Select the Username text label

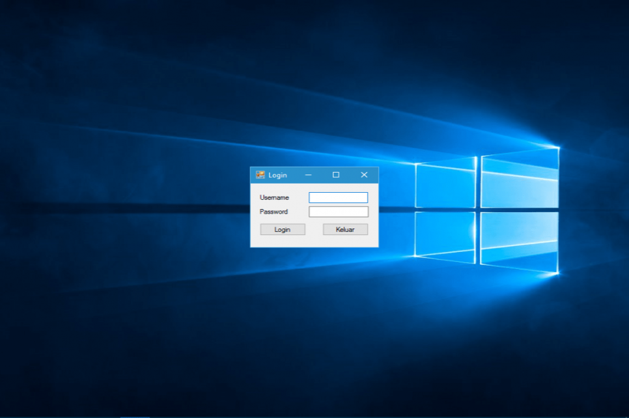click(x=273, y=197)
